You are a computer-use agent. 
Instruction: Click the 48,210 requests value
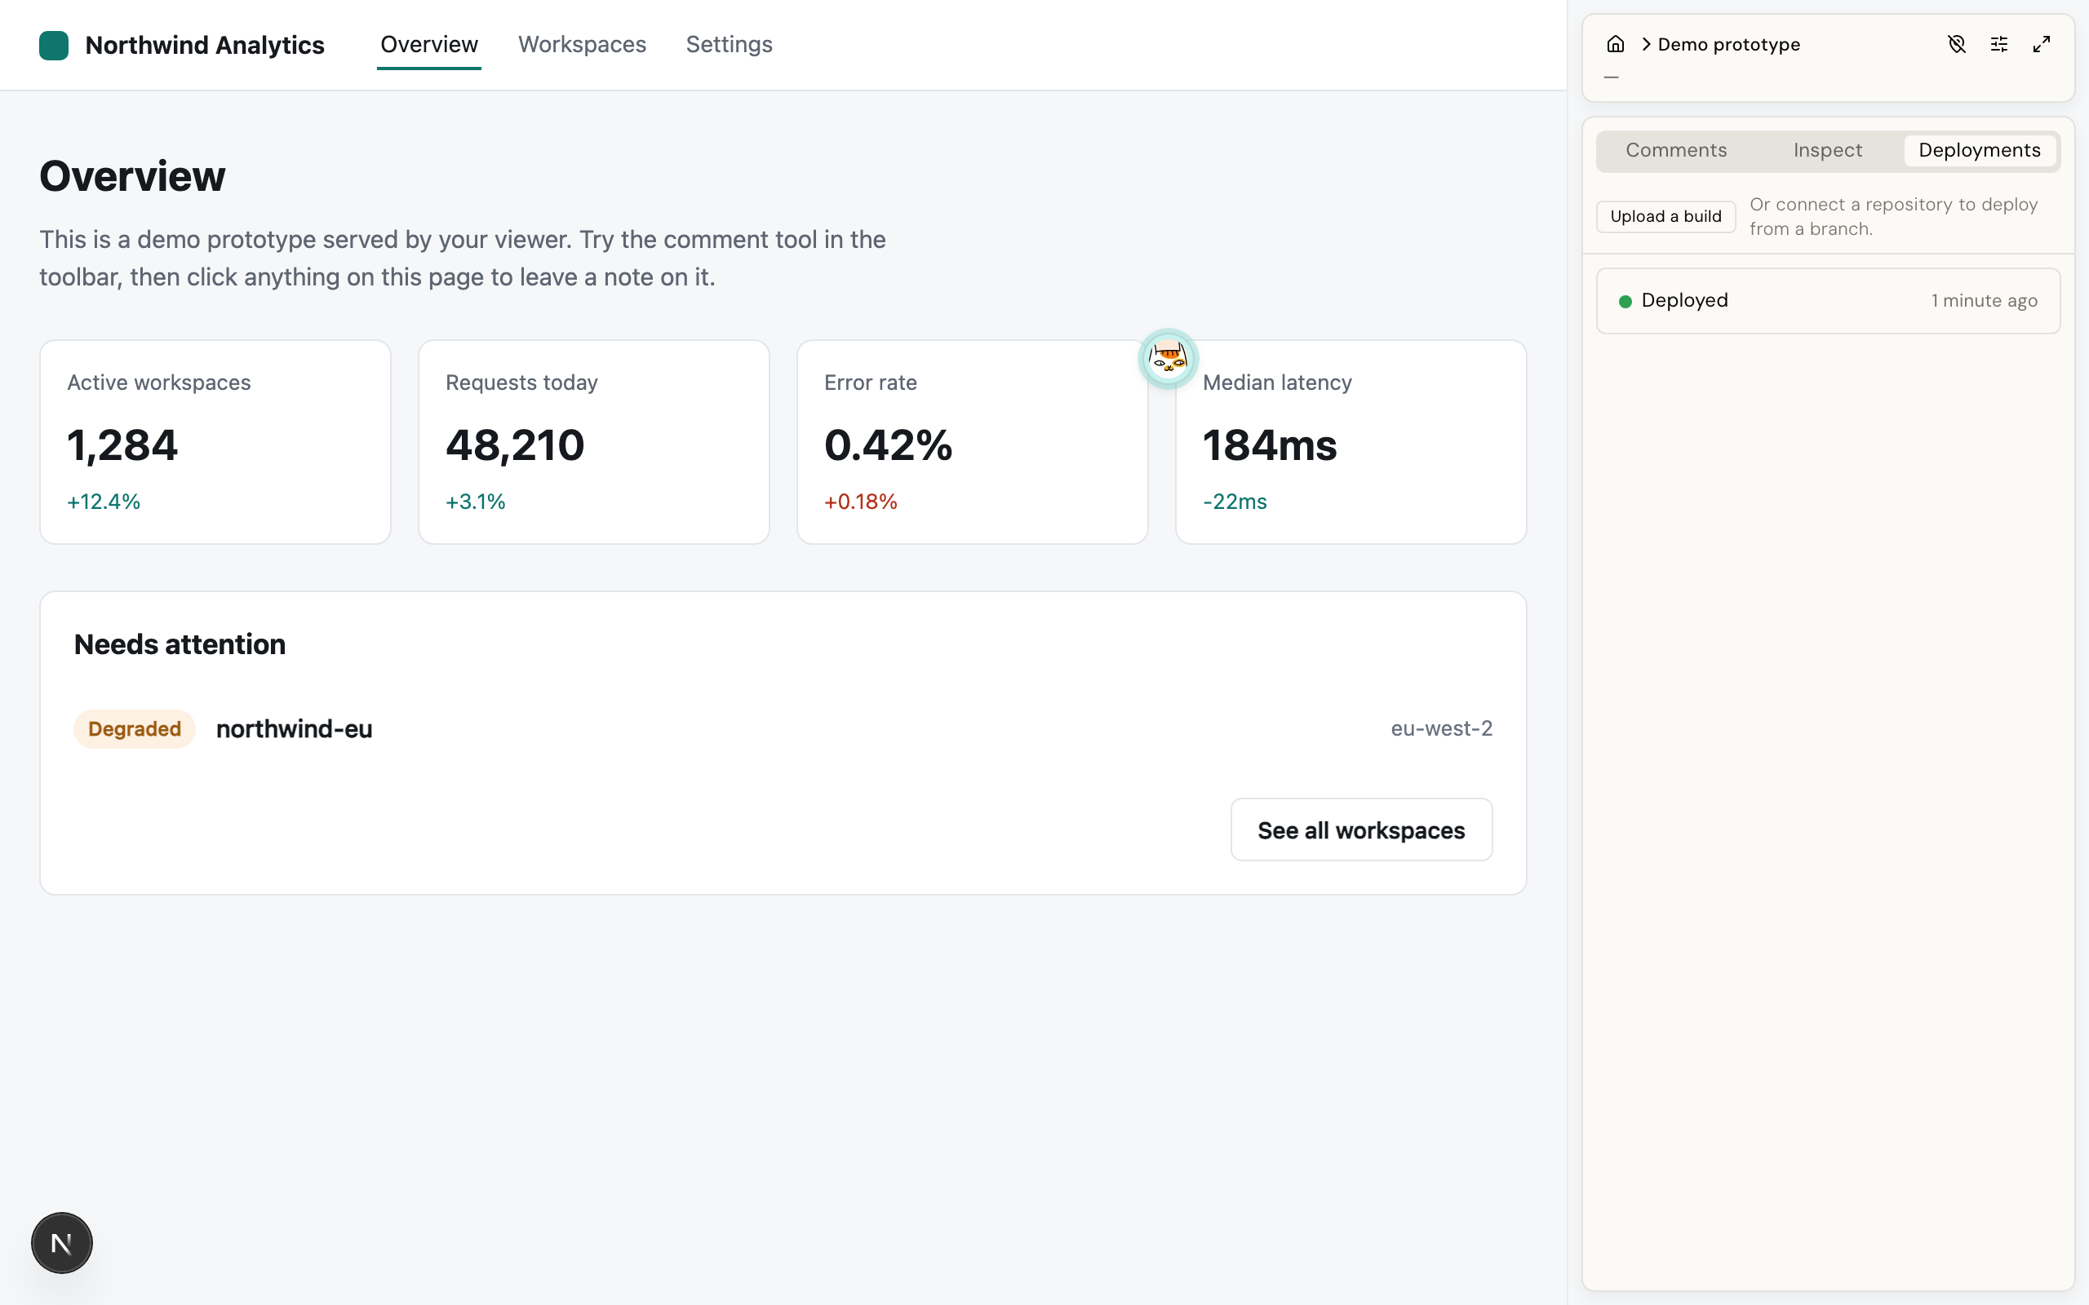(516, 445)
